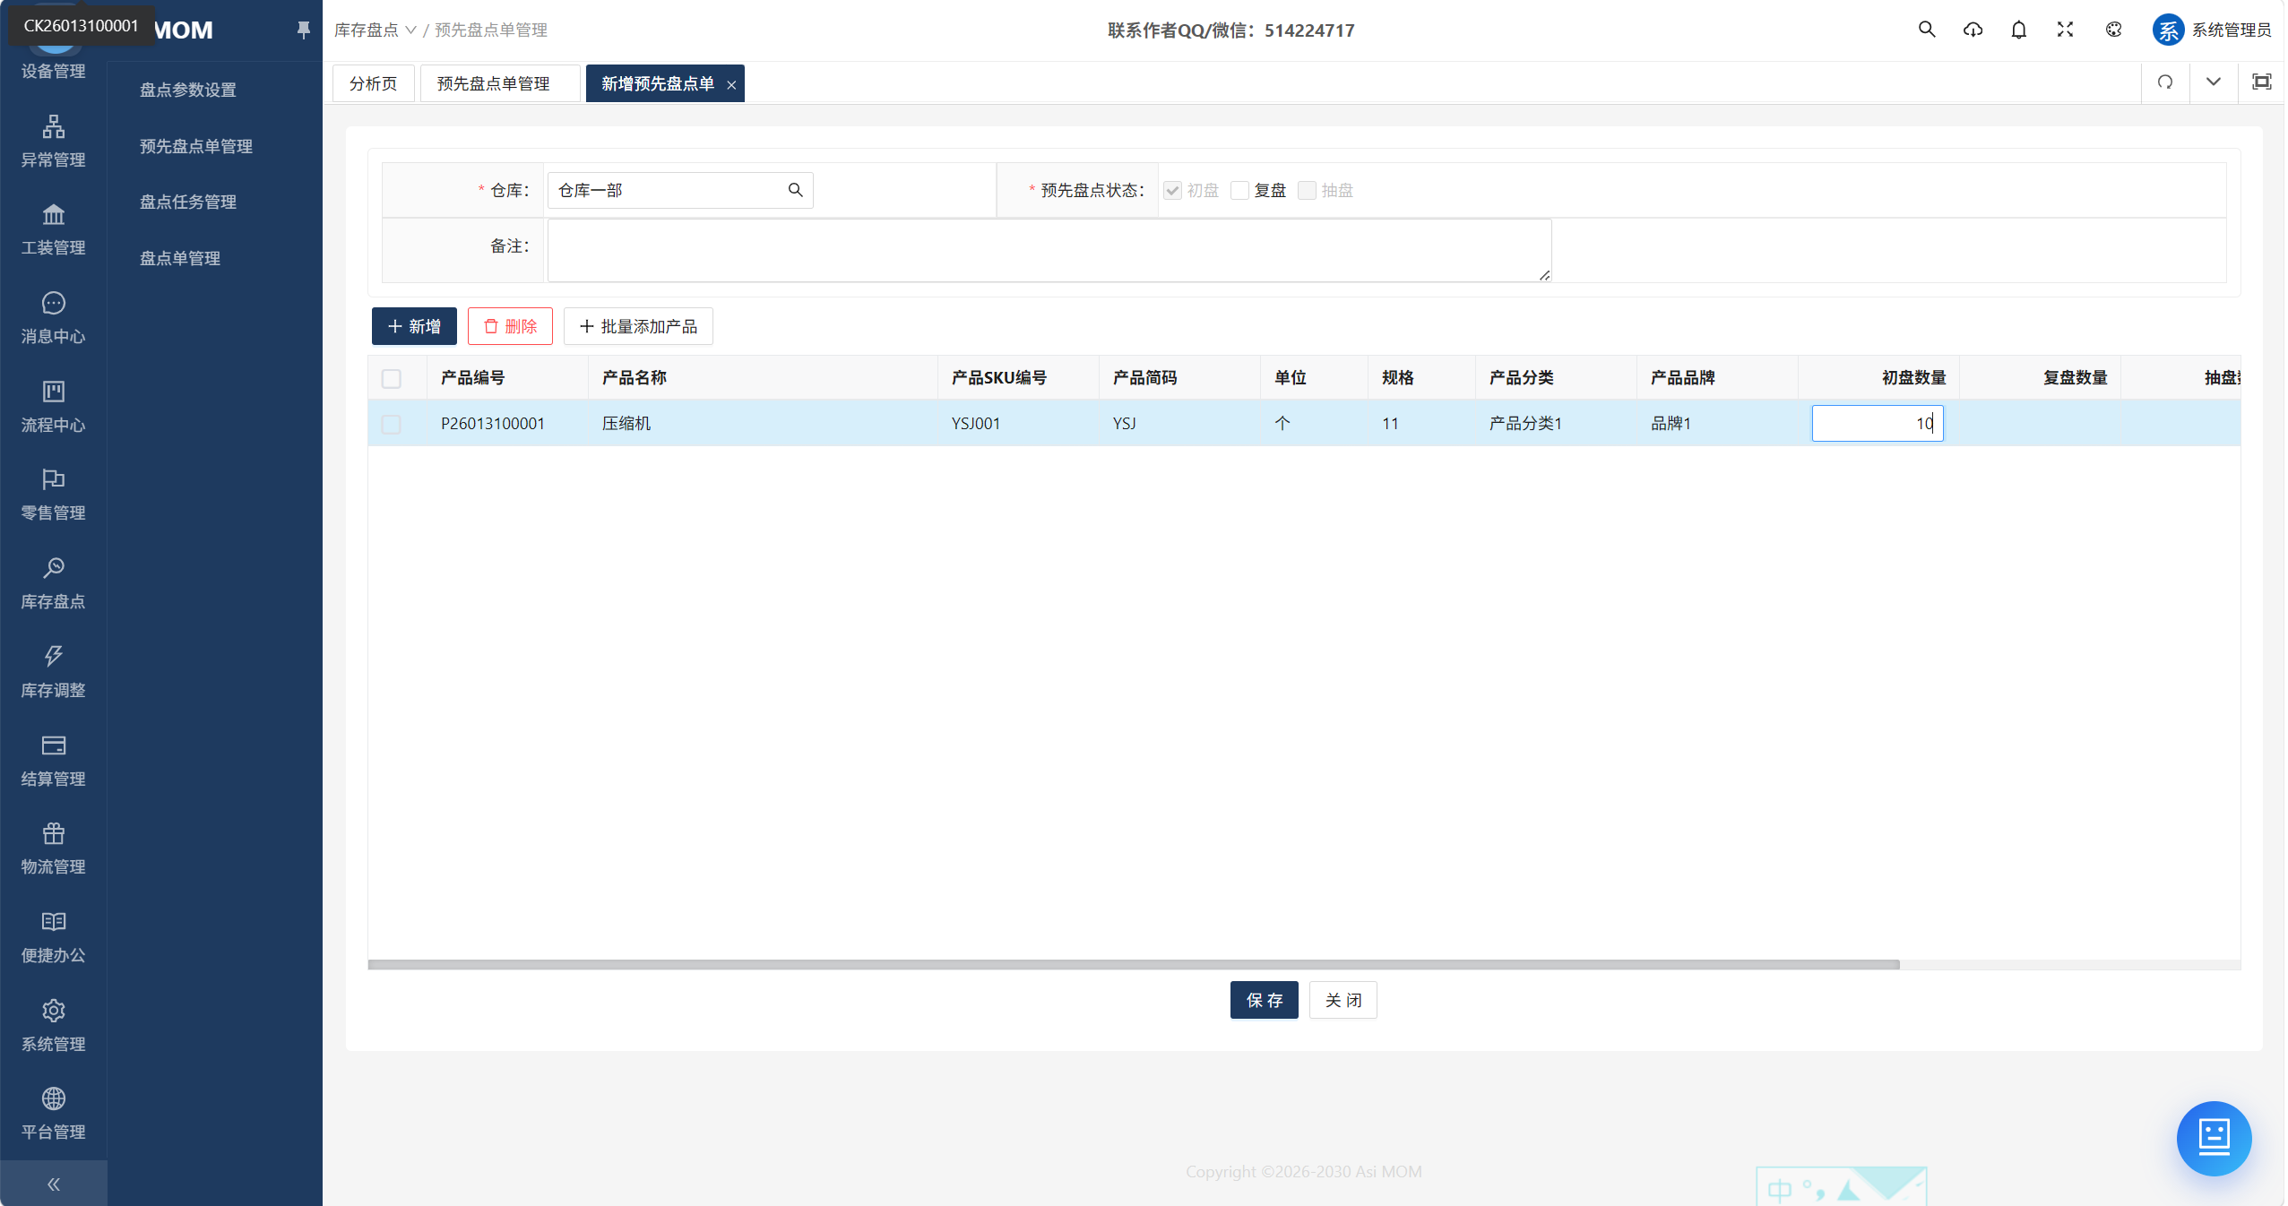The image size is (2288, 1206).
Task: Open 消息中心 in sidebar
Action: pos(53,318)
